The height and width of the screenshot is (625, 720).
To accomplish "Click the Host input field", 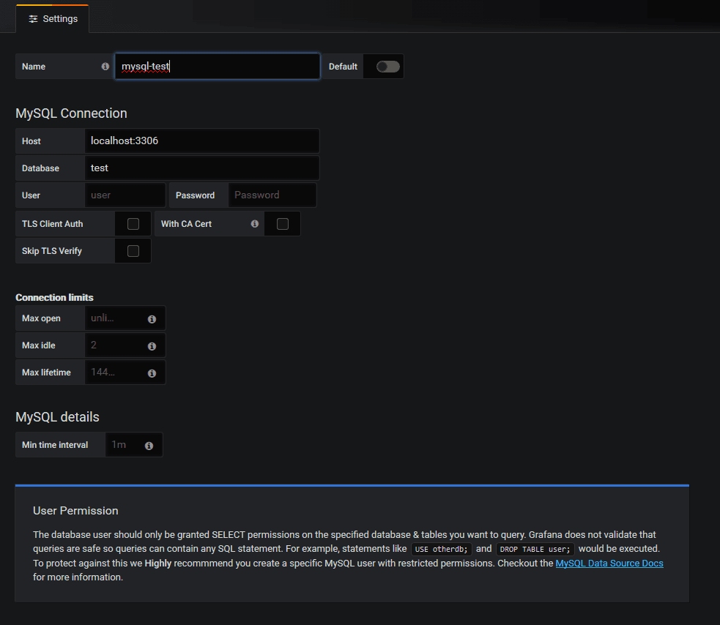I will 202,141.
